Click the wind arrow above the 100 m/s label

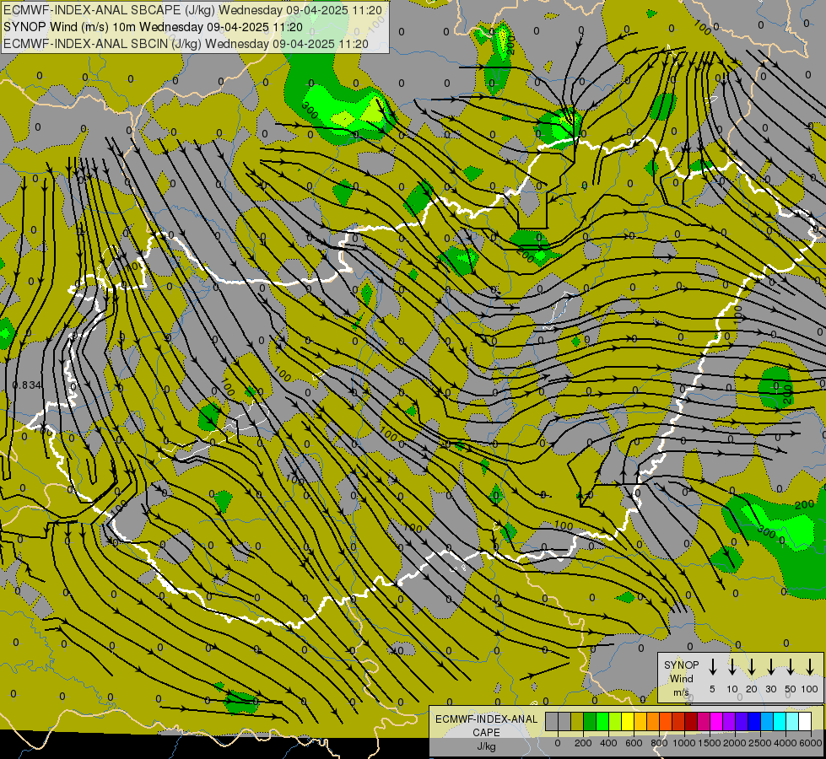[x=810, y=666]
